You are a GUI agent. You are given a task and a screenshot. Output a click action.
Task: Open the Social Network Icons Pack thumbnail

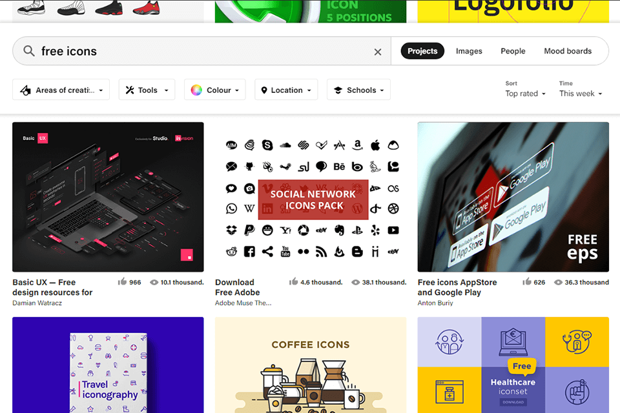click(311, 197)
